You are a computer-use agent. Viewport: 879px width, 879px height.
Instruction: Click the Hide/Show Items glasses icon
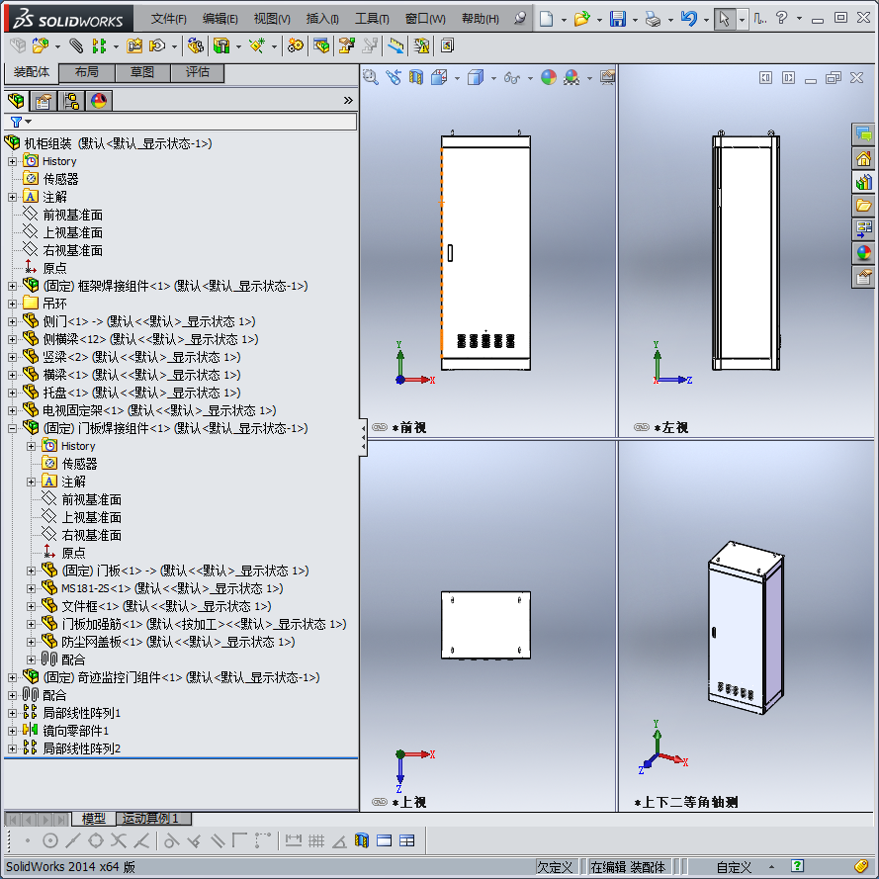512,77
